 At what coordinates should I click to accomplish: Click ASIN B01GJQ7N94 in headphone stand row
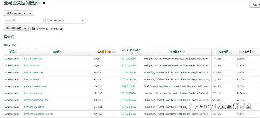[129, 59]
